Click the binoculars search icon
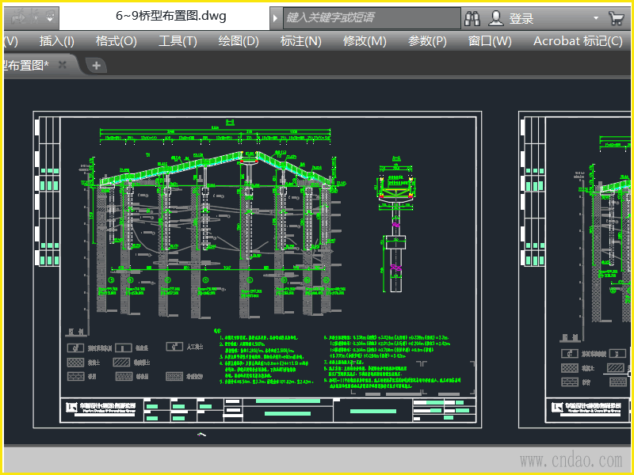The height and width of the screenshot is (475, 634). click(x=473, y=17)
